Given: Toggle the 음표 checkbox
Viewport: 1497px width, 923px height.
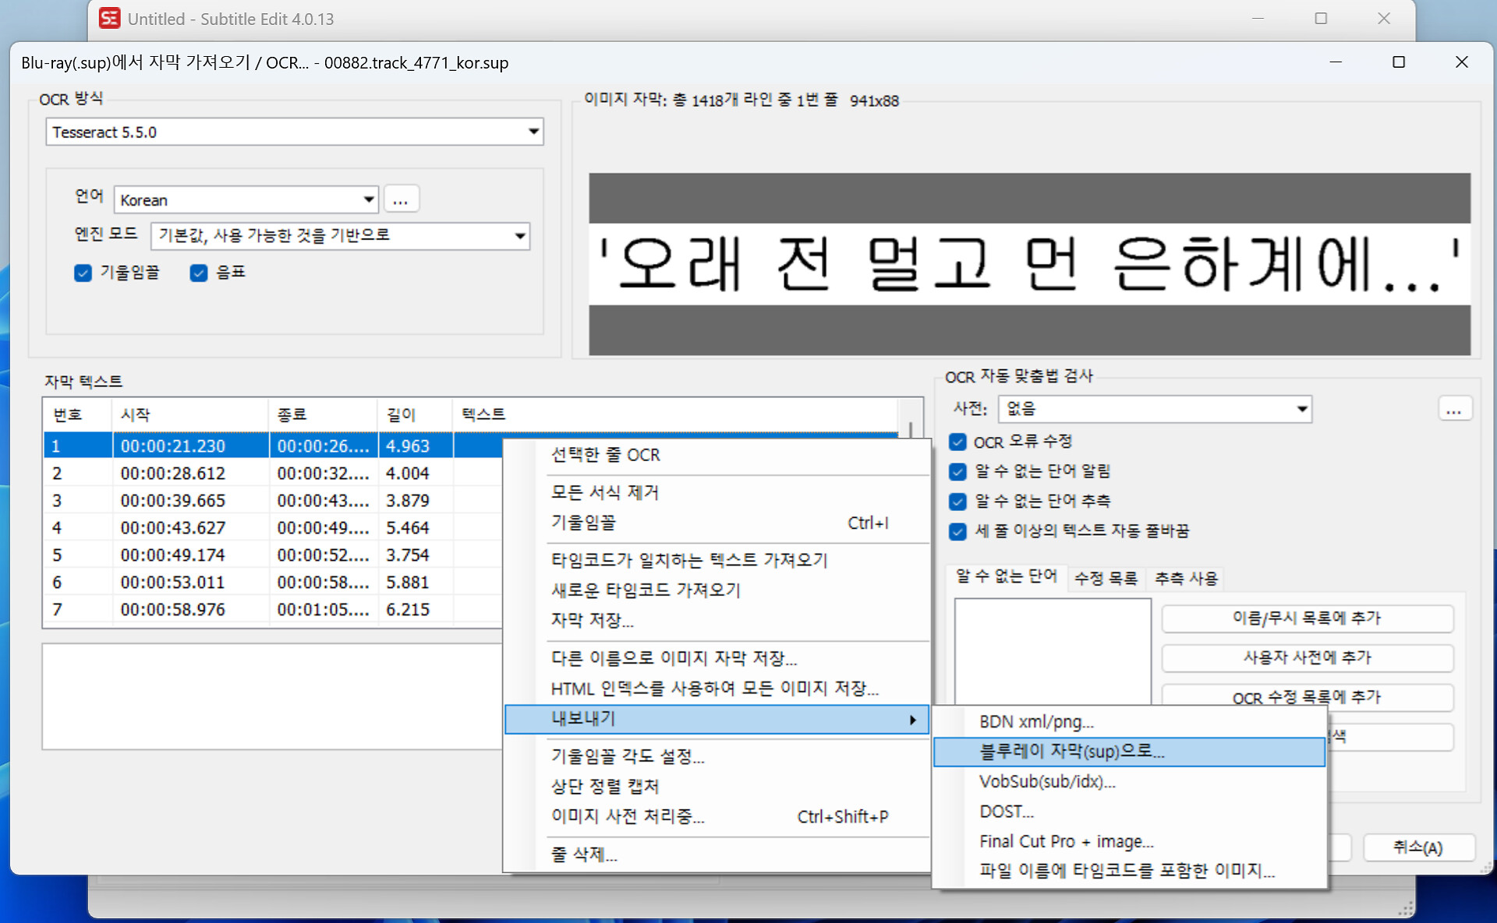Looking at the screenshot, I should tap(199, 273).
